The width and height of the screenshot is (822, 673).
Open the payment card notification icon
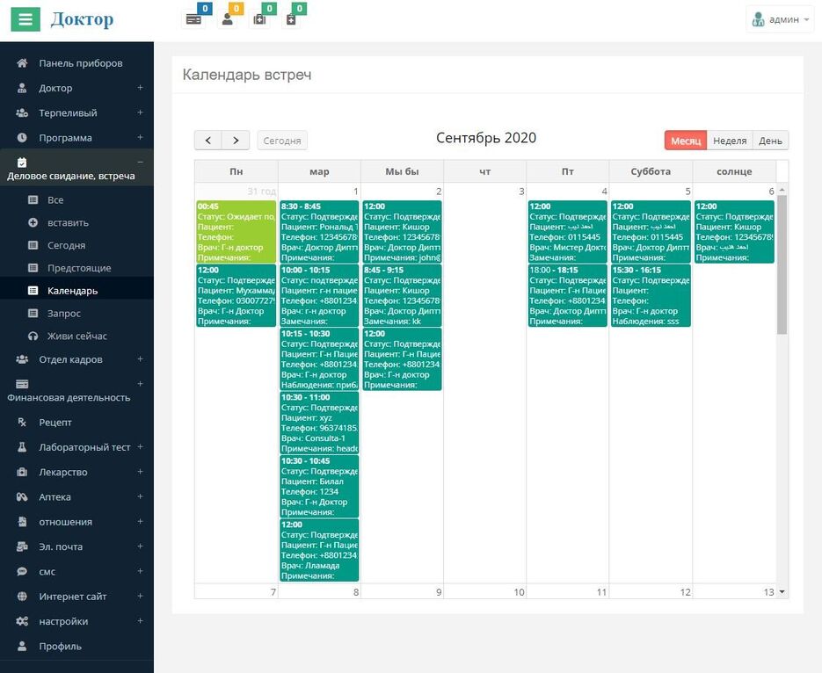pos(193,19)
